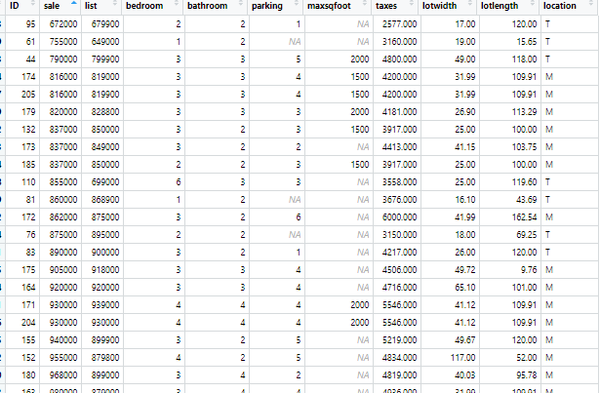Sort the table by the maxsqfoot header
This screenshot has width=600, height=393.
[x=329, y=6]
